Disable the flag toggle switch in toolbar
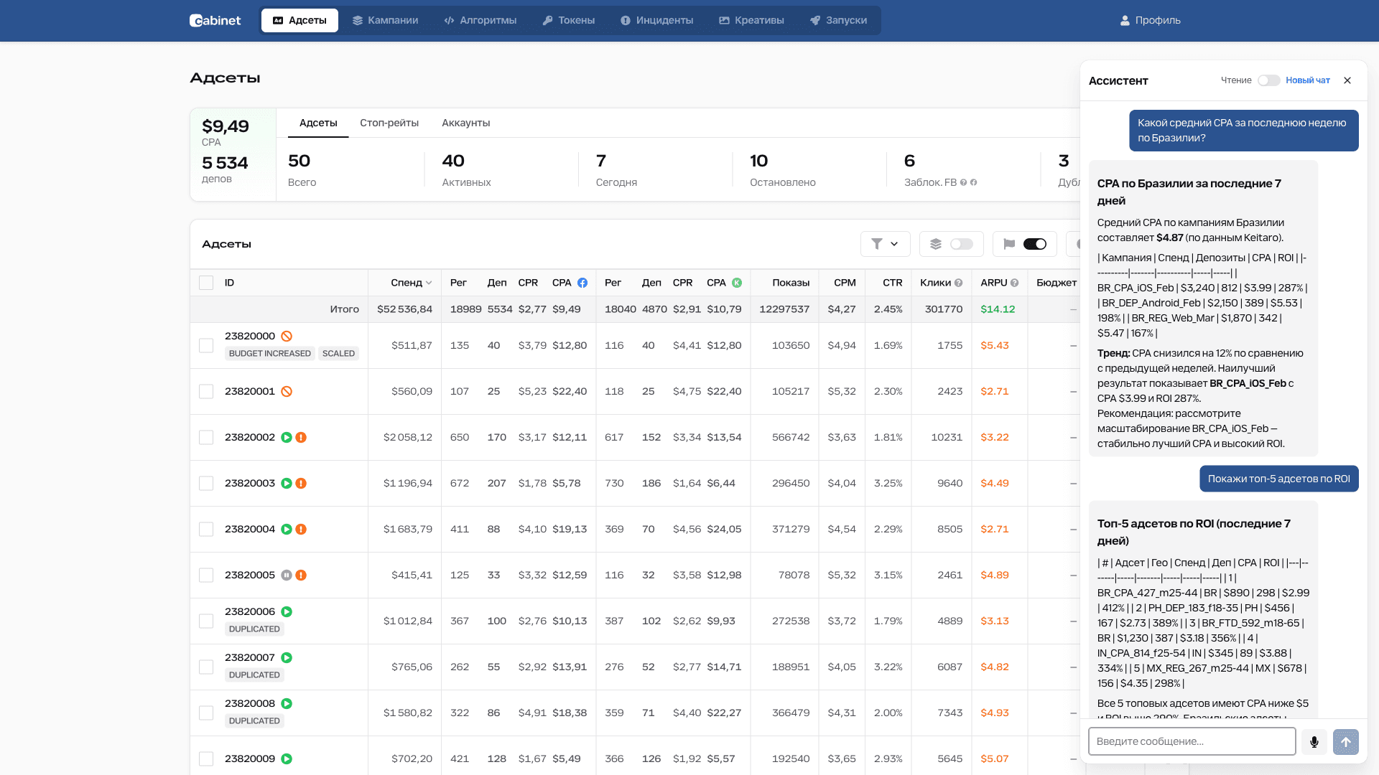This screenshot has width=1379, height=775. pos(1034,244)
